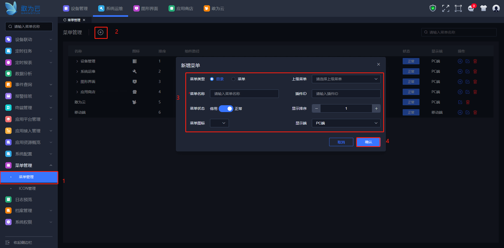Viewport: 504px width, 248px height.
Task: Click the add menu plus icon
Action: point(101,32)
